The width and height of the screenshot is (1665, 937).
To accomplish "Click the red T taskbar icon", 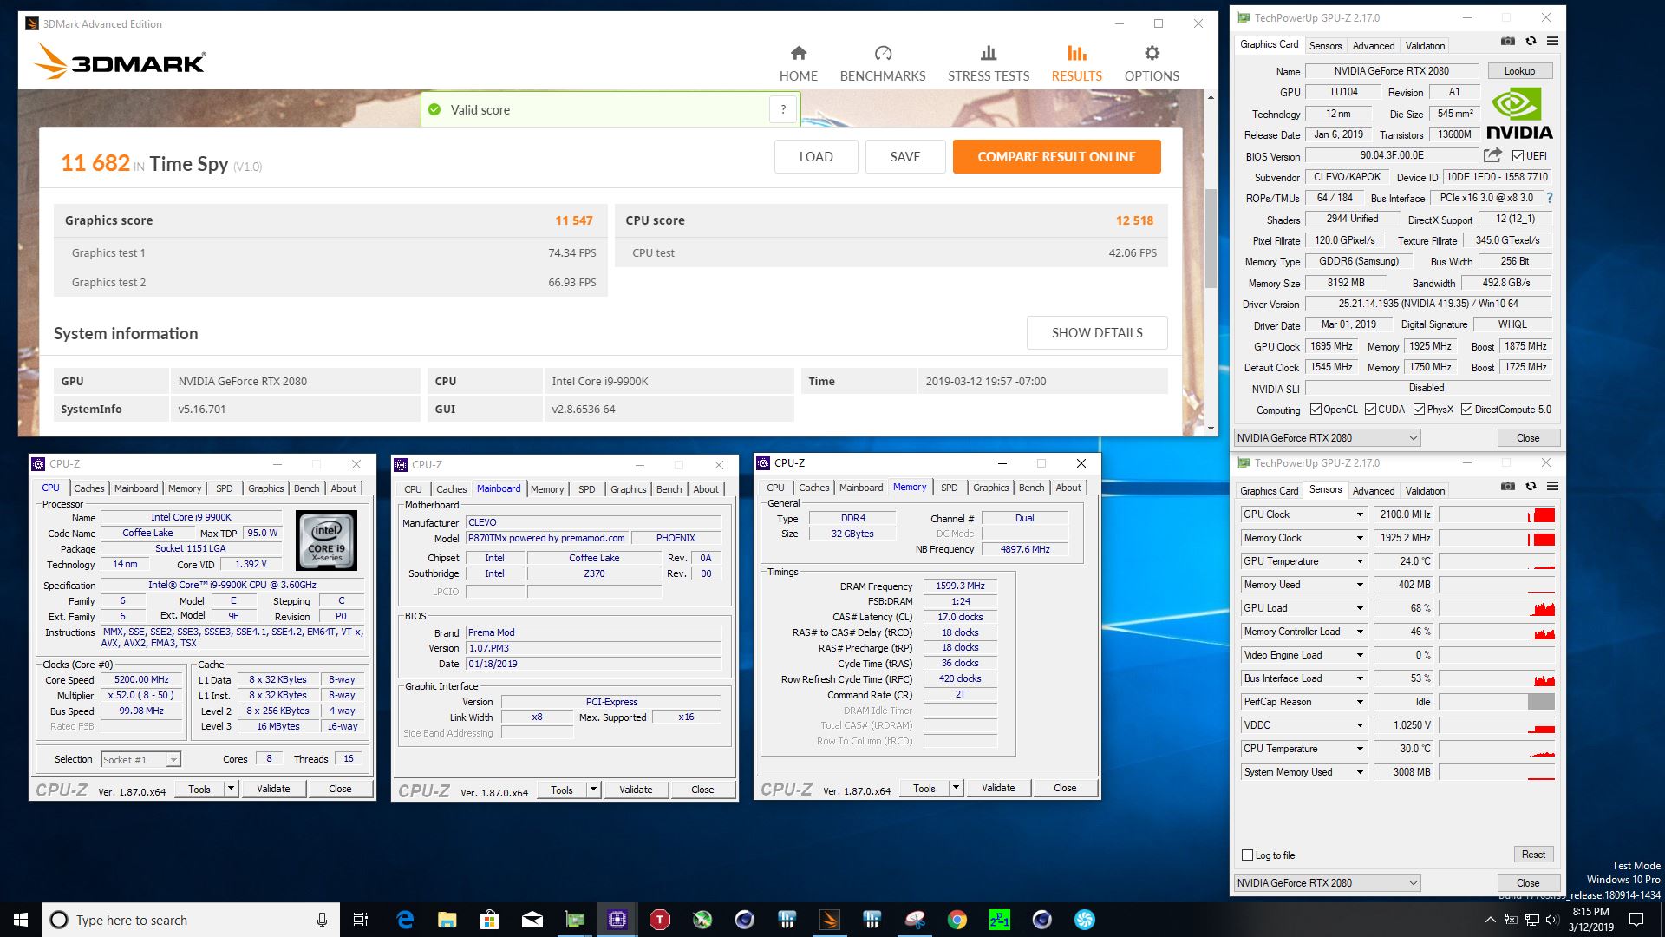I will coord(660,920).
